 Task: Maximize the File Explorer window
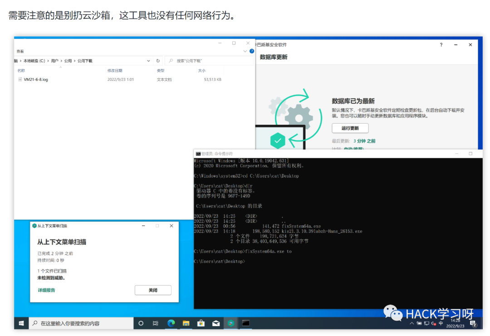click(234, 43)
